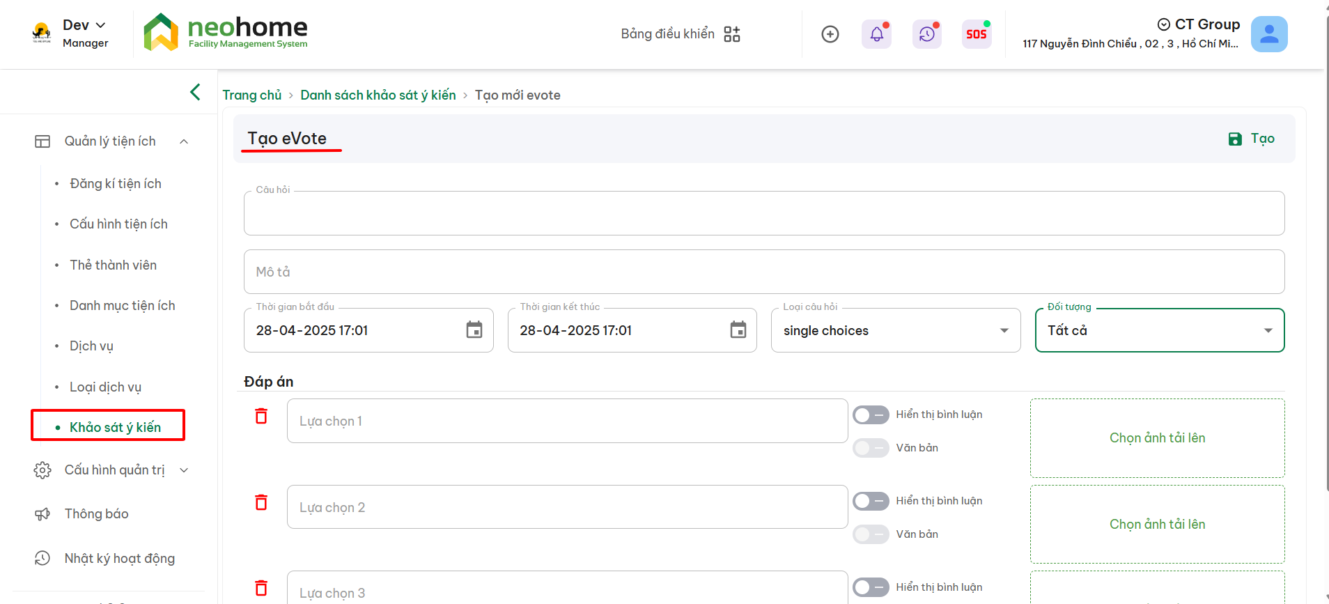Click Bảng điều khiển link
Viewport: 1329px width, 604px height.
click(667, 33)
